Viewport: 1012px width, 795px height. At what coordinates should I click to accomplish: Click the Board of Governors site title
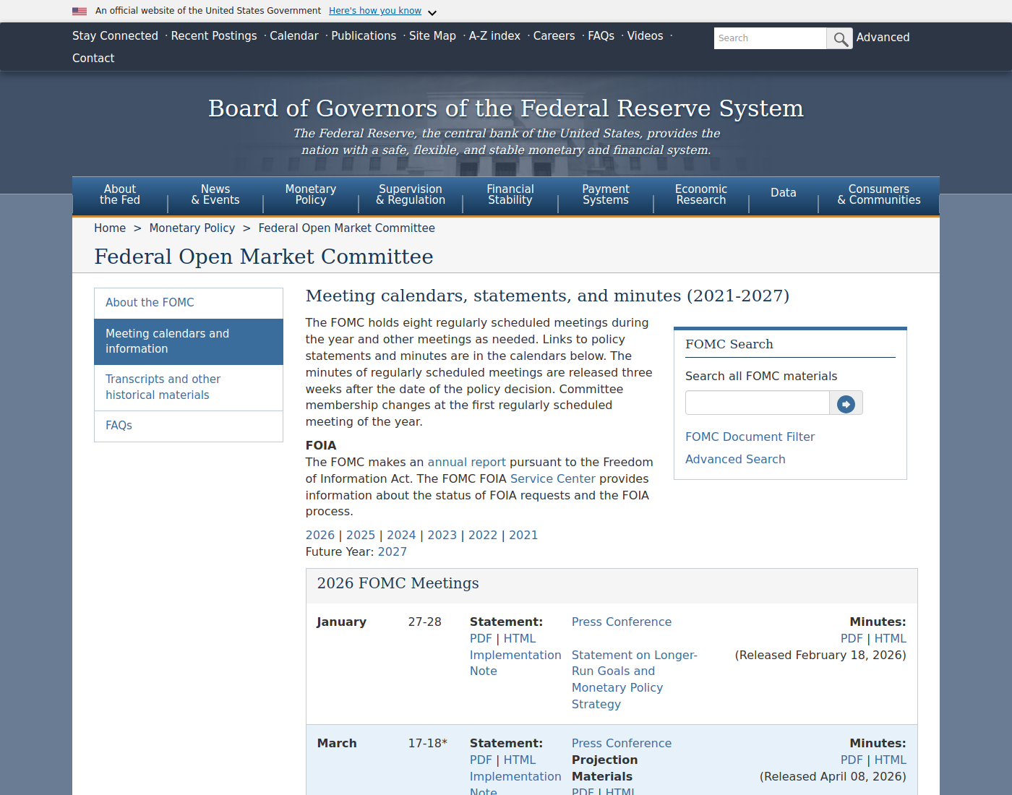pyautogui.click(x=506, y=108)
